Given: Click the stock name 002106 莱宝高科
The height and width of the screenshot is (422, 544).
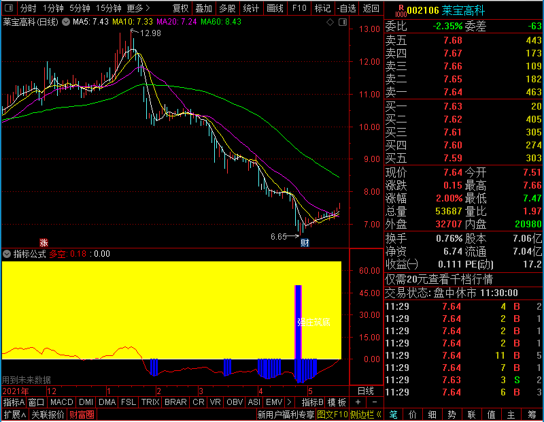Looking at the screenshot, I should tap(445, 10).
